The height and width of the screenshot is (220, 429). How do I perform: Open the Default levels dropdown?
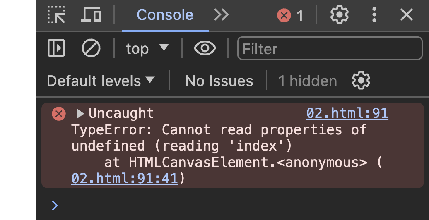tap(101, 81)
